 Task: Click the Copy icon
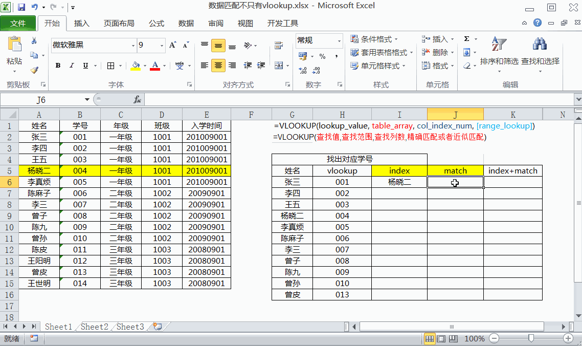click(x=34, y=55)
